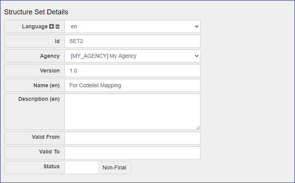Click the Status label
This screenshot has width=295, height=183.
coord(51,167)
